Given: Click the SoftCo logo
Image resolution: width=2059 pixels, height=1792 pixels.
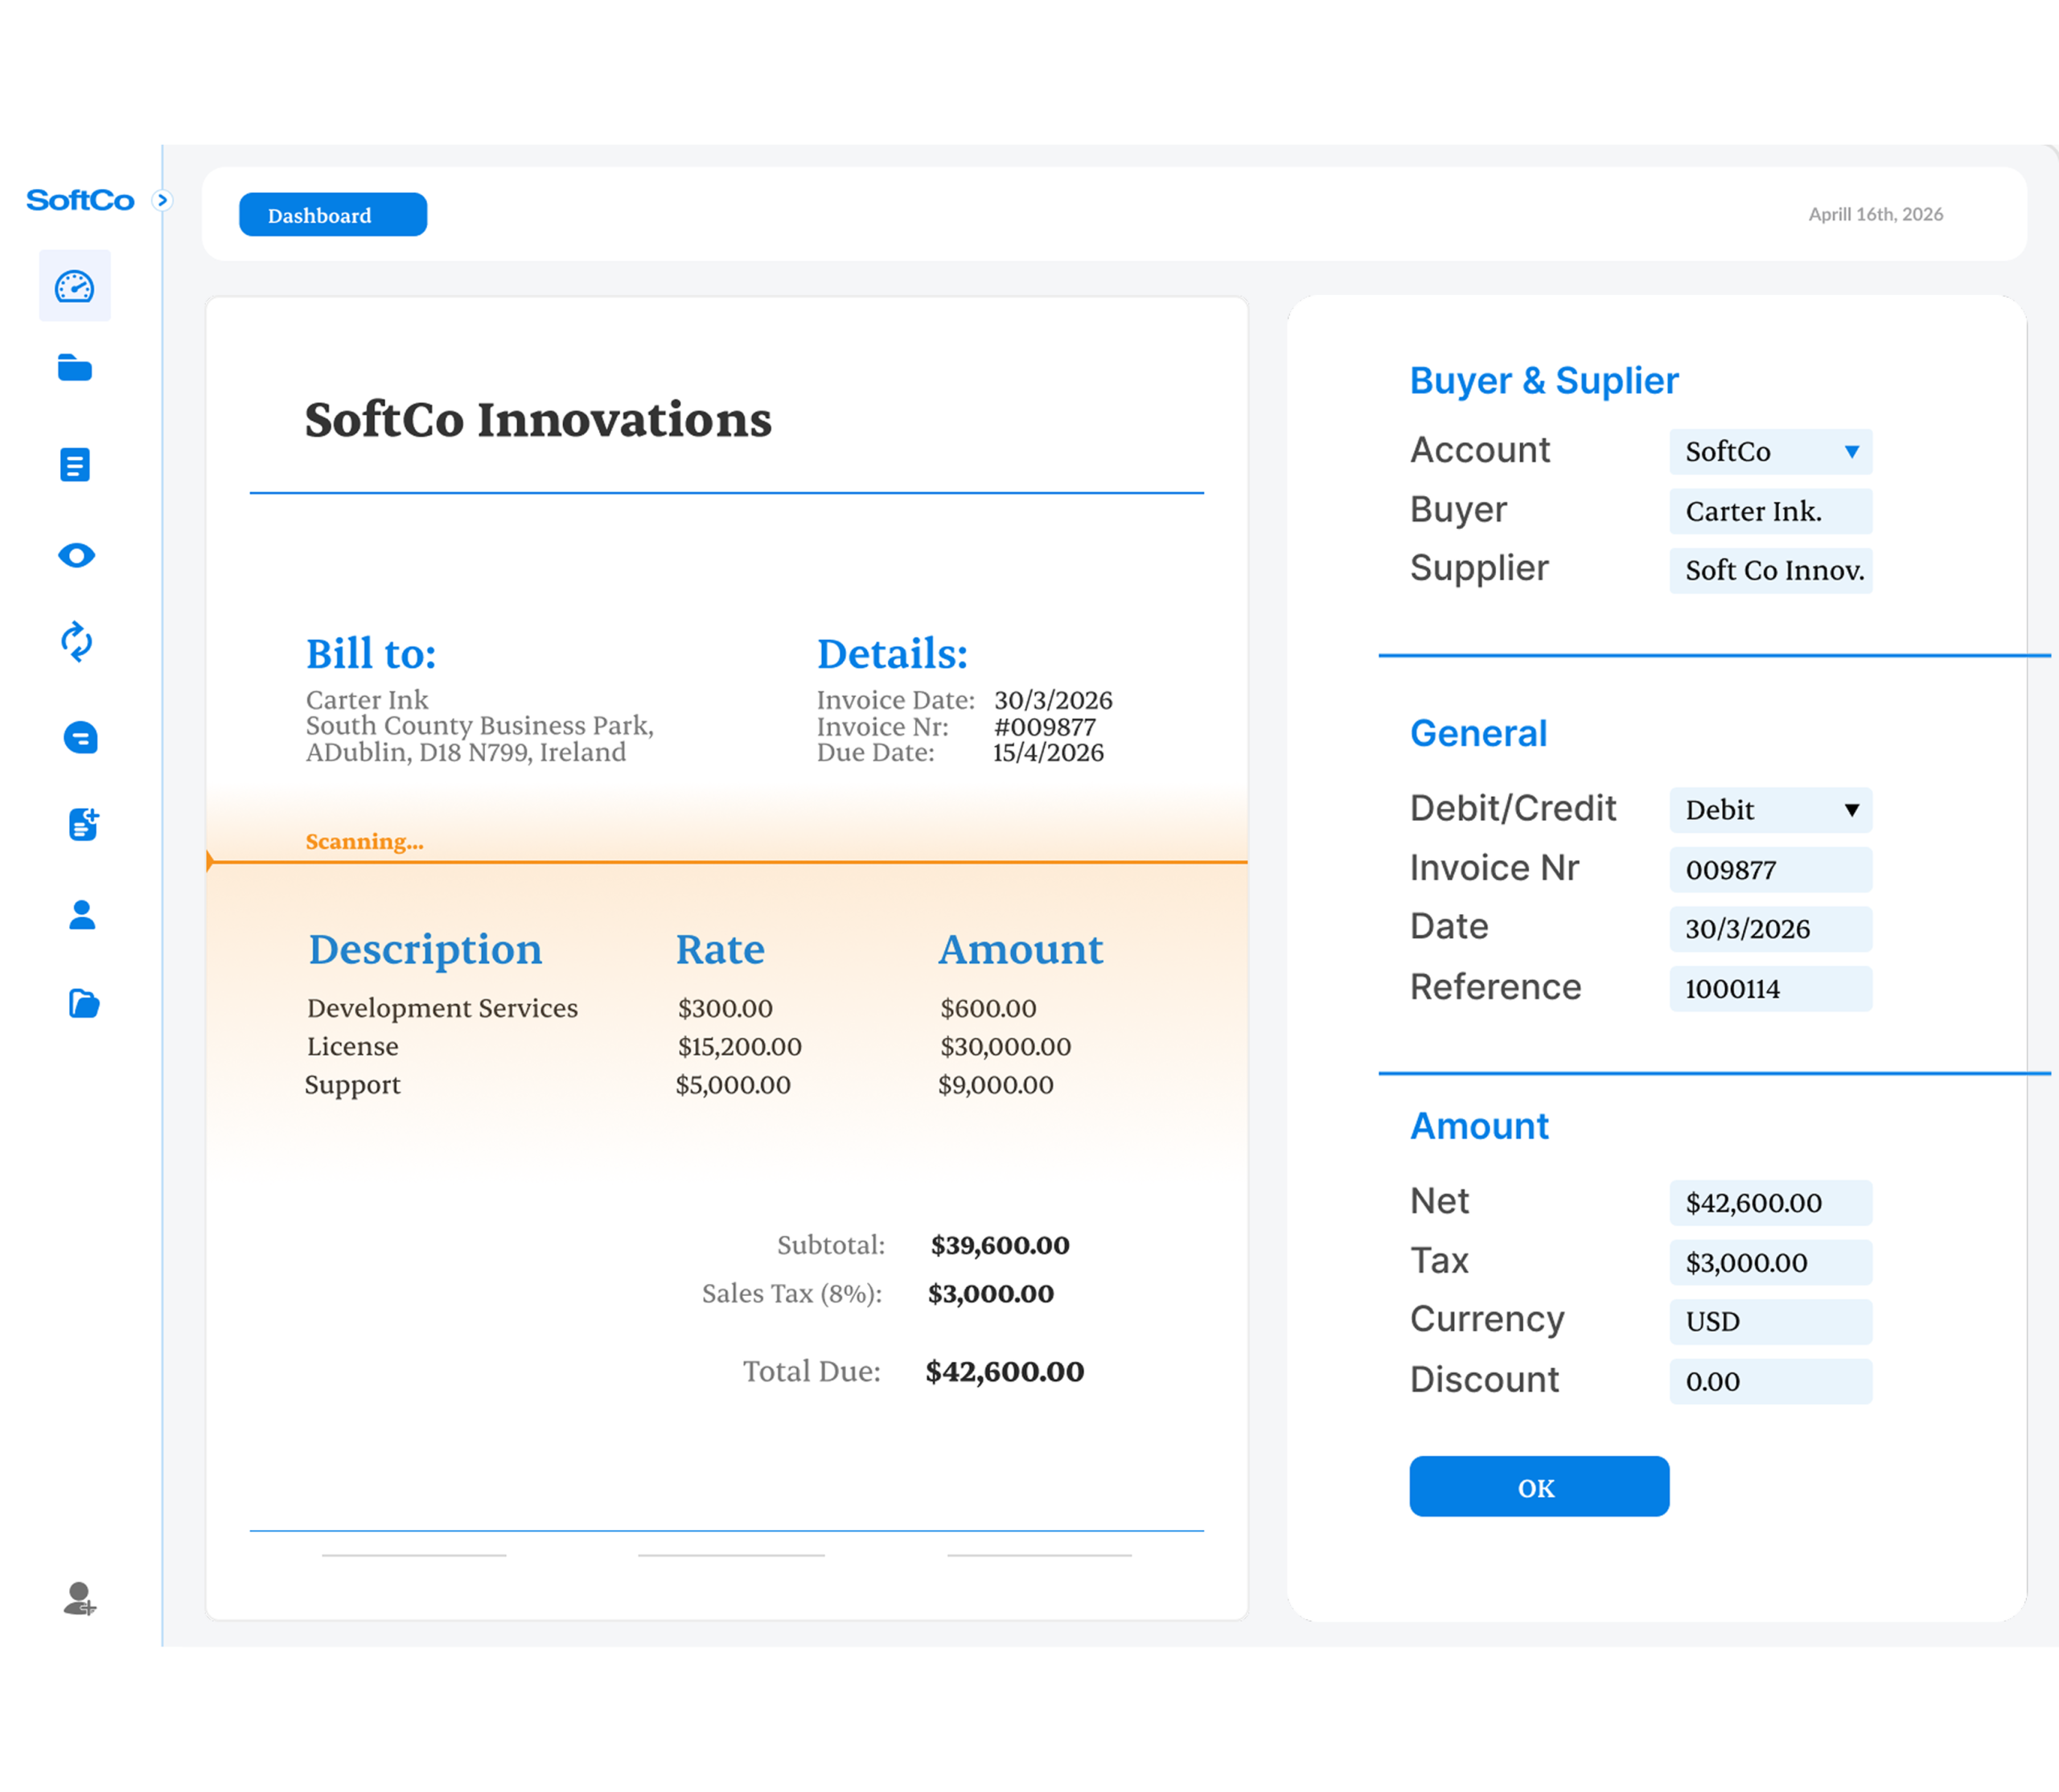Looking at the screenshot, I should [80, 201].
